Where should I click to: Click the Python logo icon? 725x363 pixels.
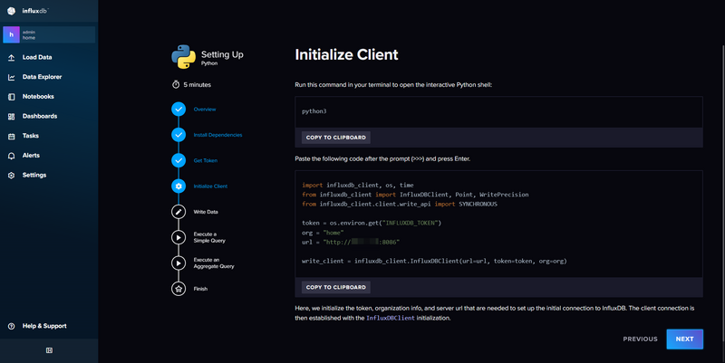[184, 57]
